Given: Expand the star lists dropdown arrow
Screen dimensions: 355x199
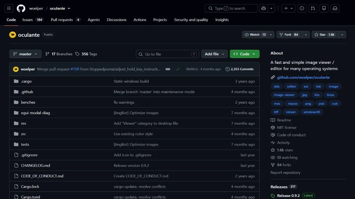Looking at the screenshot, I should tap(342, 35).
